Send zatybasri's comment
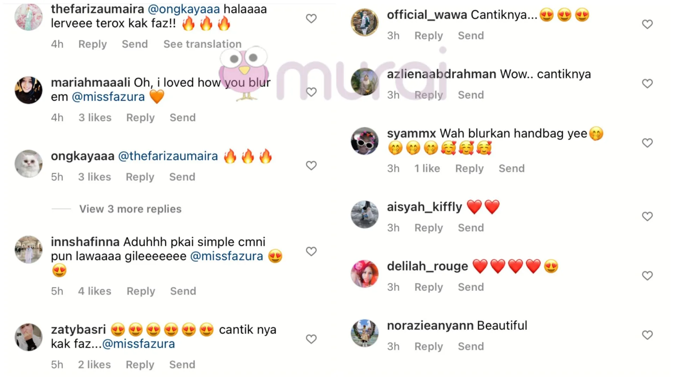 (182, 365)
